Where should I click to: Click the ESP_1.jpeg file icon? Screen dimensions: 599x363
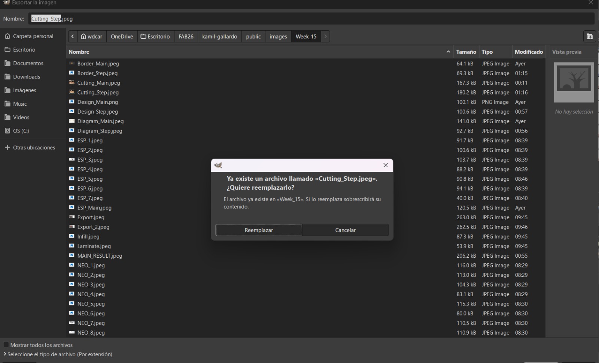coord(72,140)
